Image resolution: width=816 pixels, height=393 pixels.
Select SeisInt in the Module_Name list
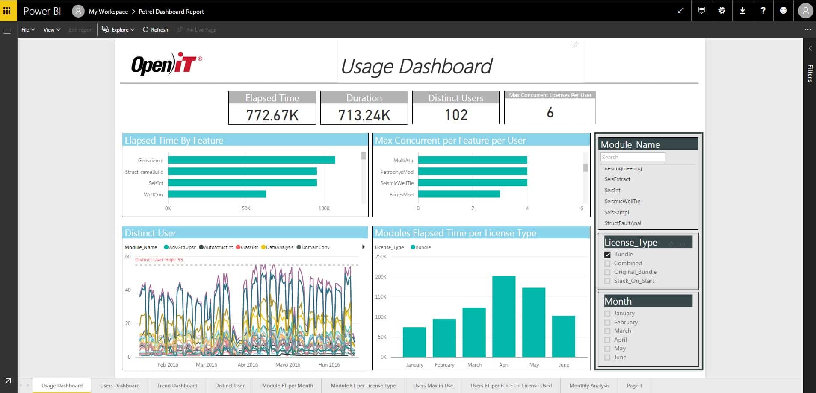[612, 191]
